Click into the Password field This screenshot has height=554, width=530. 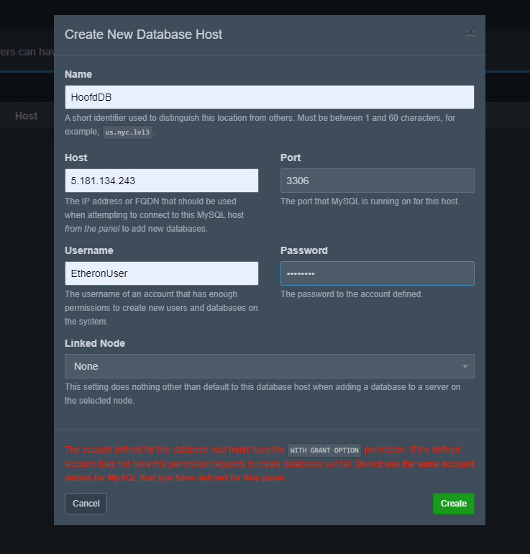(377, 273)
